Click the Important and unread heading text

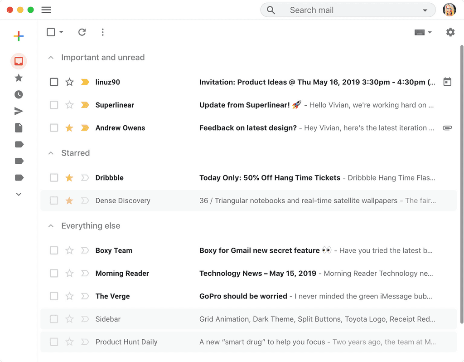103,58
